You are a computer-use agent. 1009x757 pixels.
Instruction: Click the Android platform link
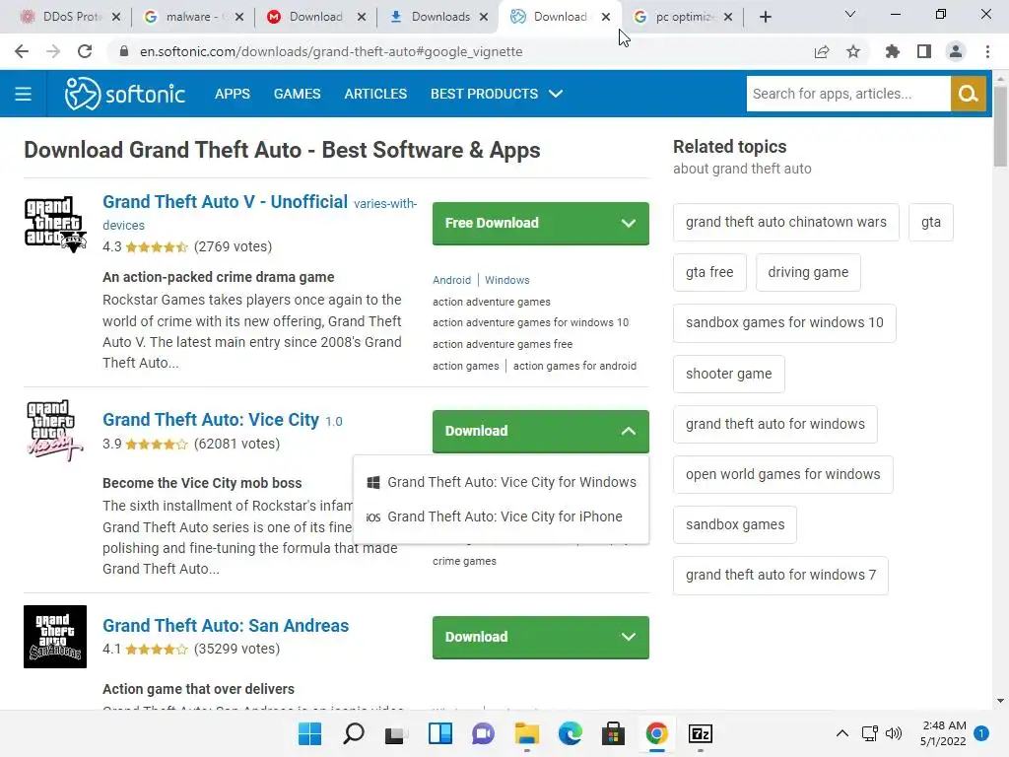click(451, 280)
